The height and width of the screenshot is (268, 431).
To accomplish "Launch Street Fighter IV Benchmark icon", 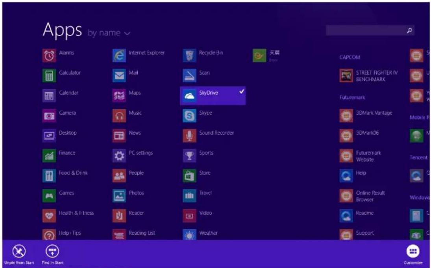I will (346, 76).
